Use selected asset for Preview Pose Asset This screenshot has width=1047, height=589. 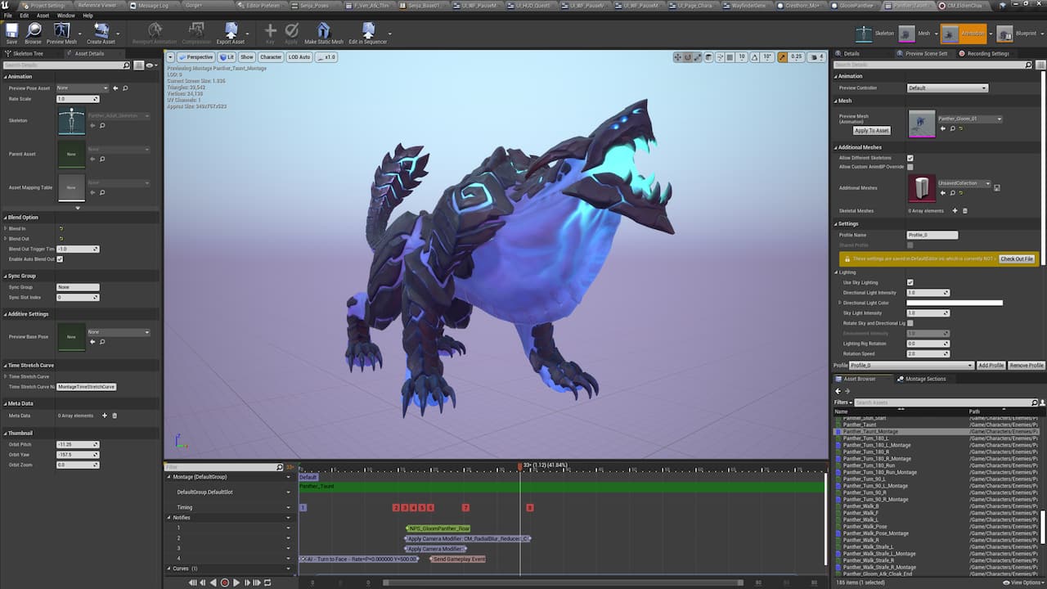115,88
